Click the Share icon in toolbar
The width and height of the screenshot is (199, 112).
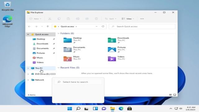[87, 19]
